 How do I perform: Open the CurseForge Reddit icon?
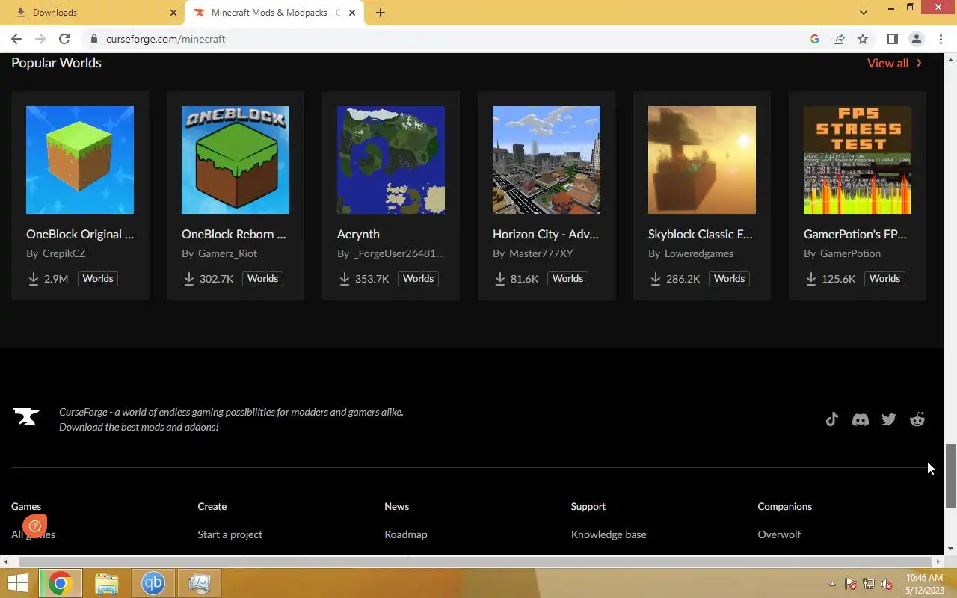coord(917,419)
